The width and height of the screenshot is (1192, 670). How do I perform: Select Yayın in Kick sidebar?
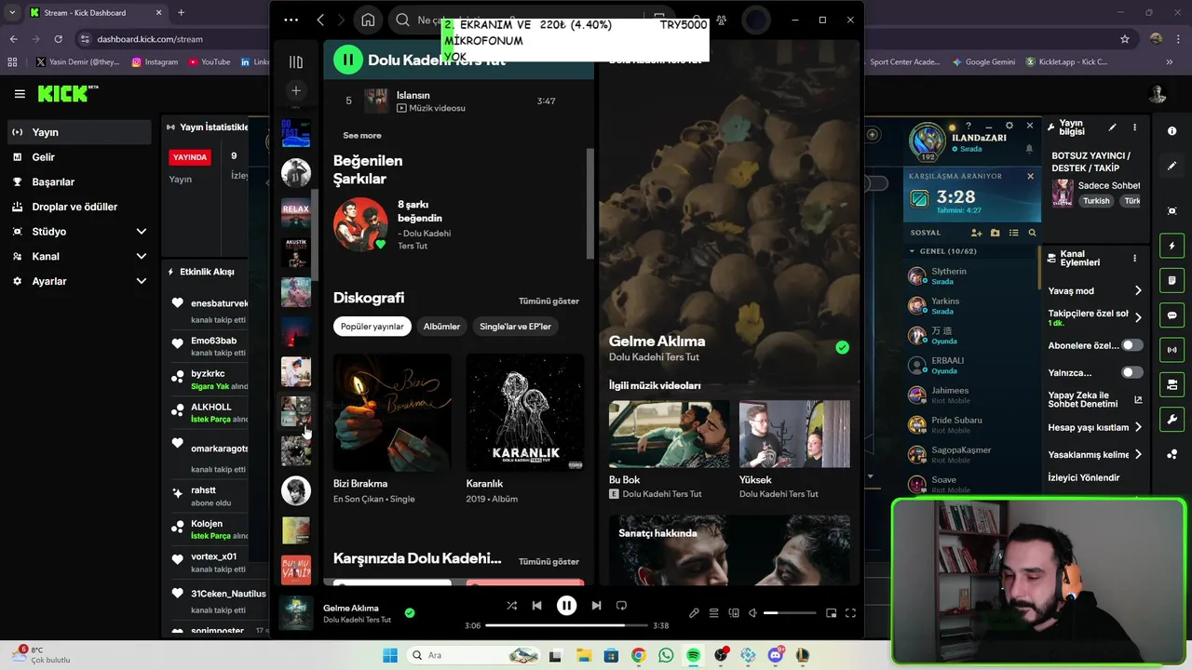(78, 132)
